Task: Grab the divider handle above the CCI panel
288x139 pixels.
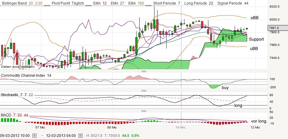Action: tap(144, 71)
